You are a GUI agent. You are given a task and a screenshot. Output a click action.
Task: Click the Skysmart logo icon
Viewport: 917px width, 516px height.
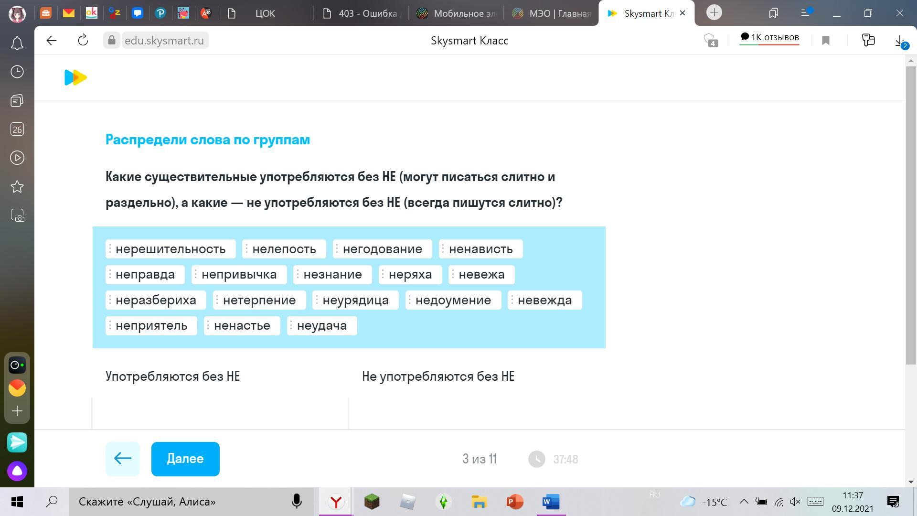[75, 77]
